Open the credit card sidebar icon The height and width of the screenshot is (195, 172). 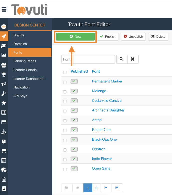click(4, 122)
